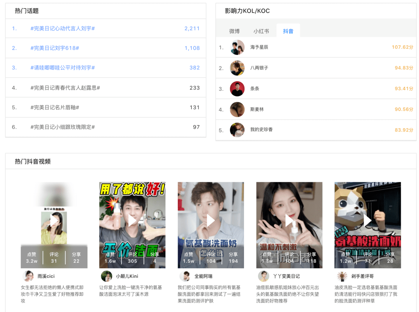The width and height of the screenshot is (419, 312).
Task: Open topic #完美日记名片唇釉#
Action: (x=55, y=107)
